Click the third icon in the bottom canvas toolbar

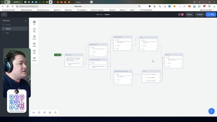tap(44, 113)
